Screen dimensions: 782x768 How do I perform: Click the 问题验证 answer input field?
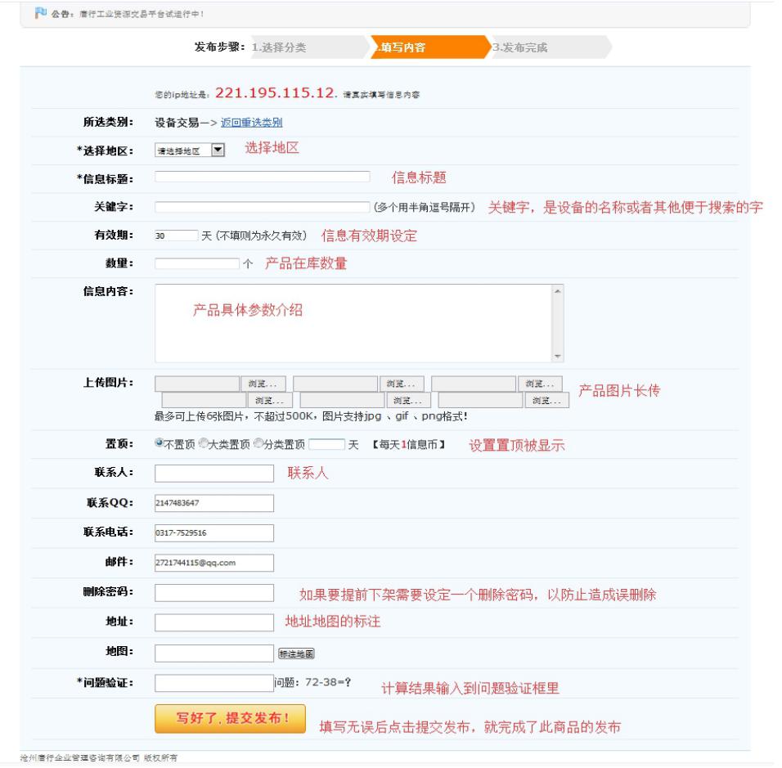pos(213,683)
